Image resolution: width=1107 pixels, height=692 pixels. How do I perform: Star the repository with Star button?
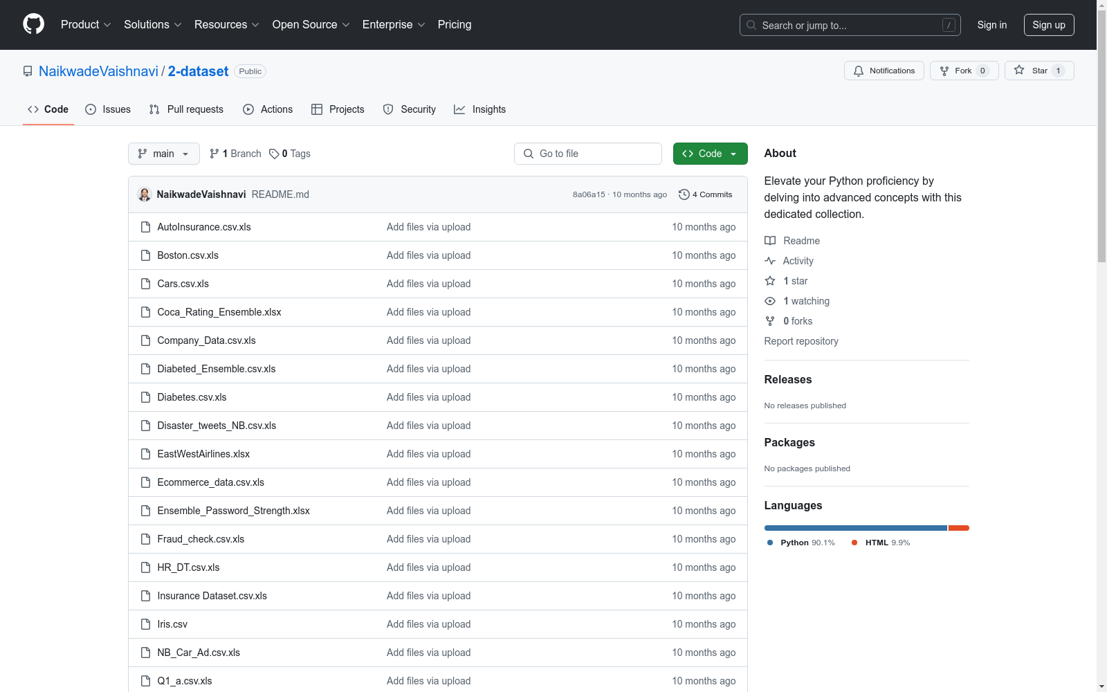pyautogui.click(x=1039, y=71)
